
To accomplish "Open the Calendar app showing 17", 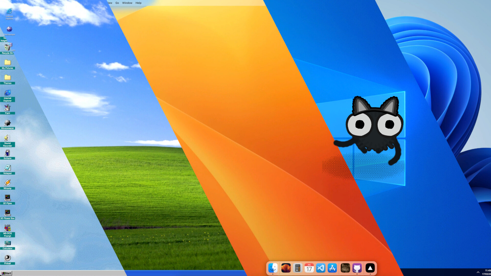I will [309, 268].
